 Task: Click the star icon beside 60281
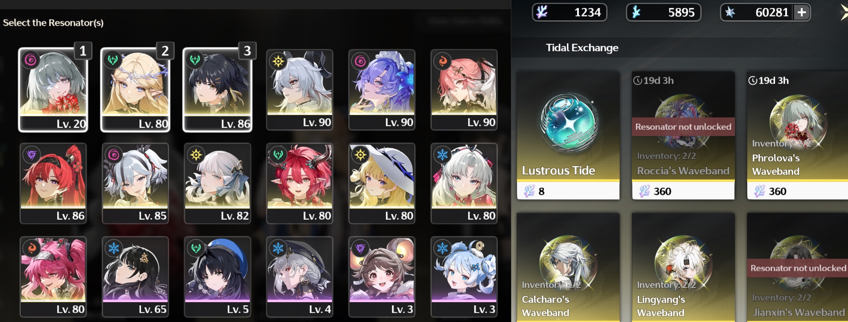[x=730, y=12]
